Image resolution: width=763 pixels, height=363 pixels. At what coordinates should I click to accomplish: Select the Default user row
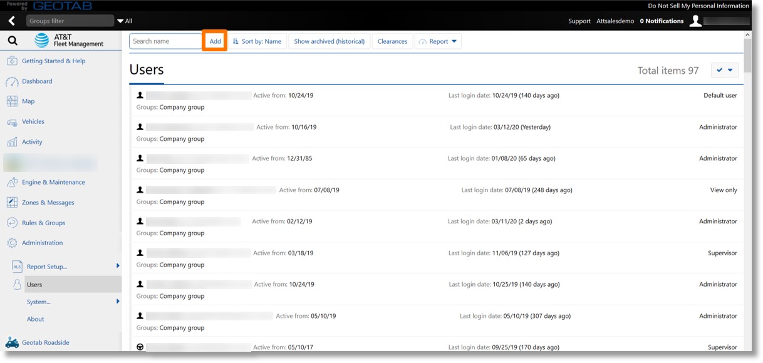pyautogui.click(x=437, y=101)
